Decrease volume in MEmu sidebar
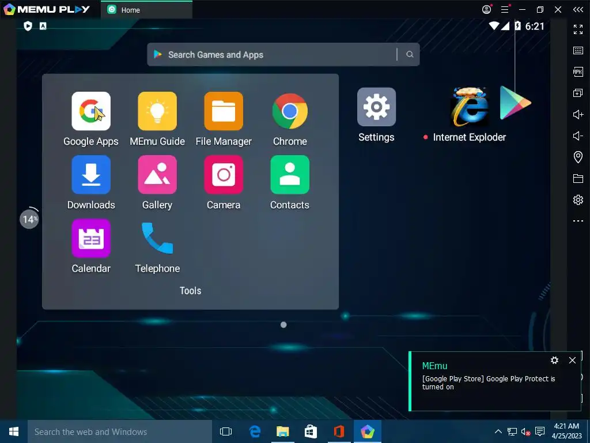 pyautogui.click(x=578, y=136)
